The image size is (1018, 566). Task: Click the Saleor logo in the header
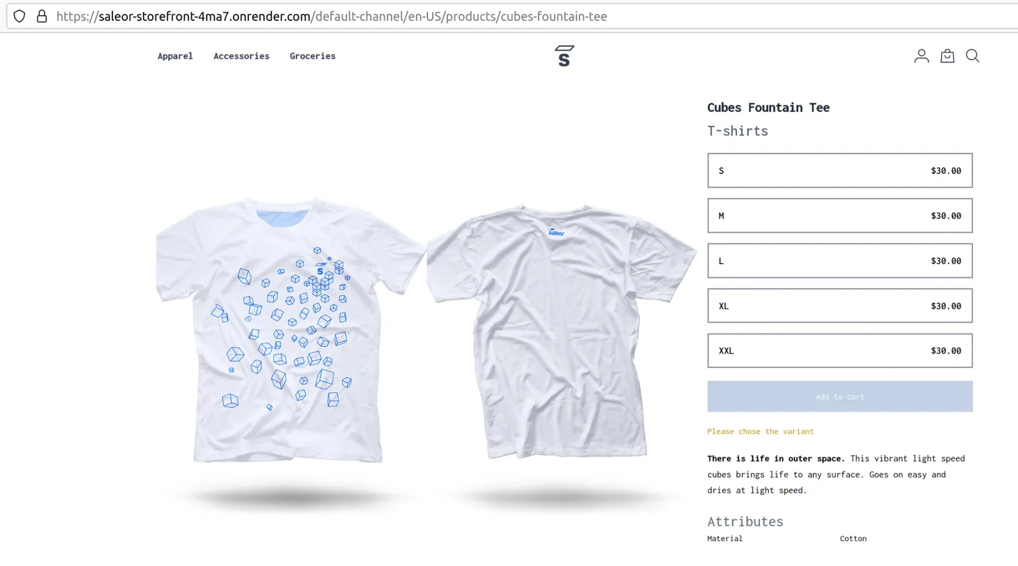(x=564, y=55)
